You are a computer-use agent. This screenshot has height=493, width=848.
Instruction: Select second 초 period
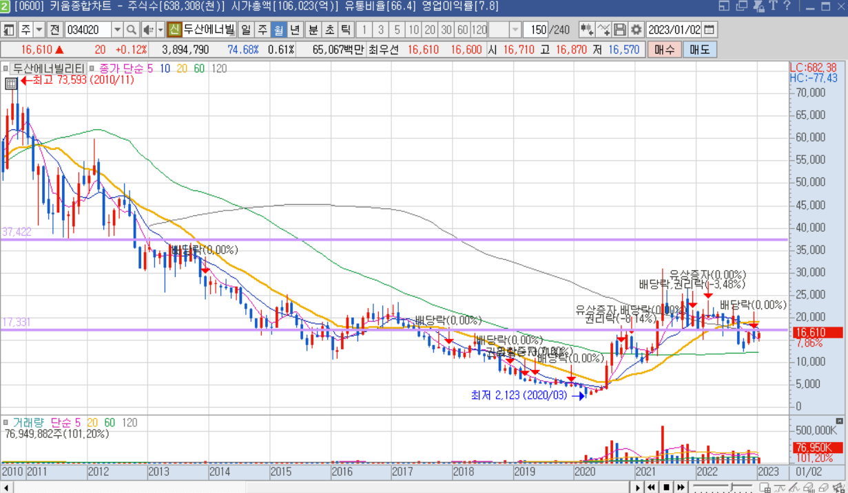(329, 30)
